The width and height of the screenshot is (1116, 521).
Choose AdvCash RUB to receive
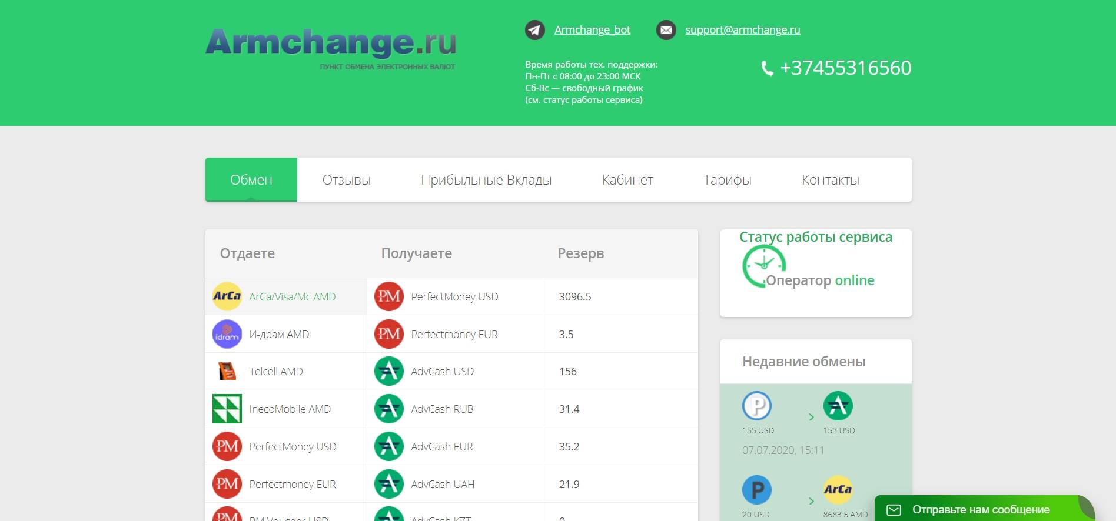pos(456,409)
